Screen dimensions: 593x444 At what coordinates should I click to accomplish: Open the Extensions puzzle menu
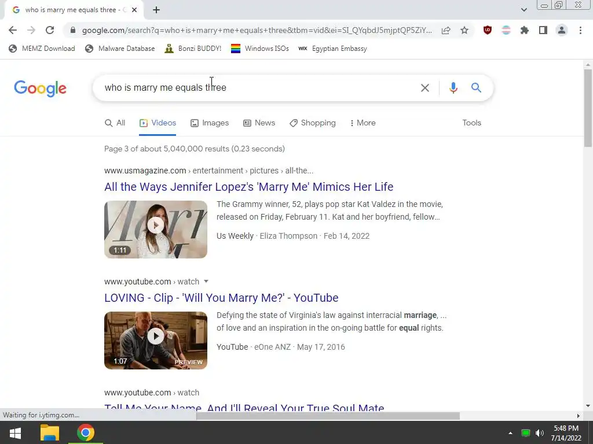525,30
